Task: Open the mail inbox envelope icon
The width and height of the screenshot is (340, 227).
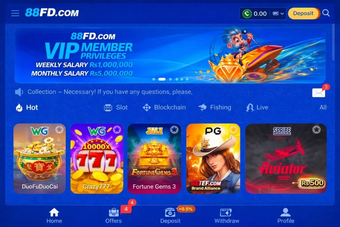Action: tap(318, 93)
